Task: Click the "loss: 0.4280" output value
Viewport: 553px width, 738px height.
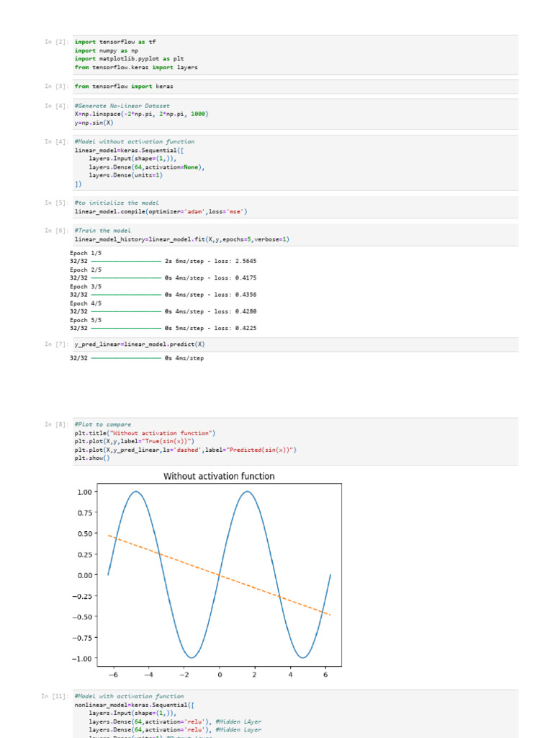Action: [235, 311]
